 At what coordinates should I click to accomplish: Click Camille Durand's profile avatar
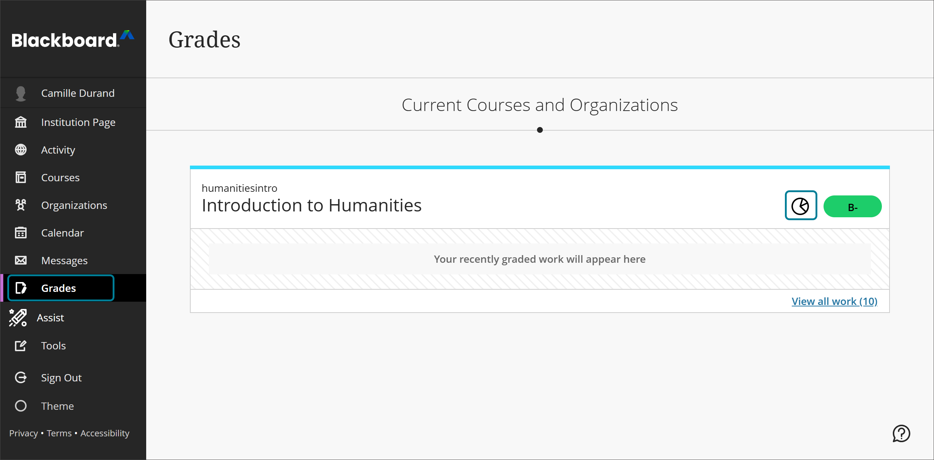coord(21,93)
